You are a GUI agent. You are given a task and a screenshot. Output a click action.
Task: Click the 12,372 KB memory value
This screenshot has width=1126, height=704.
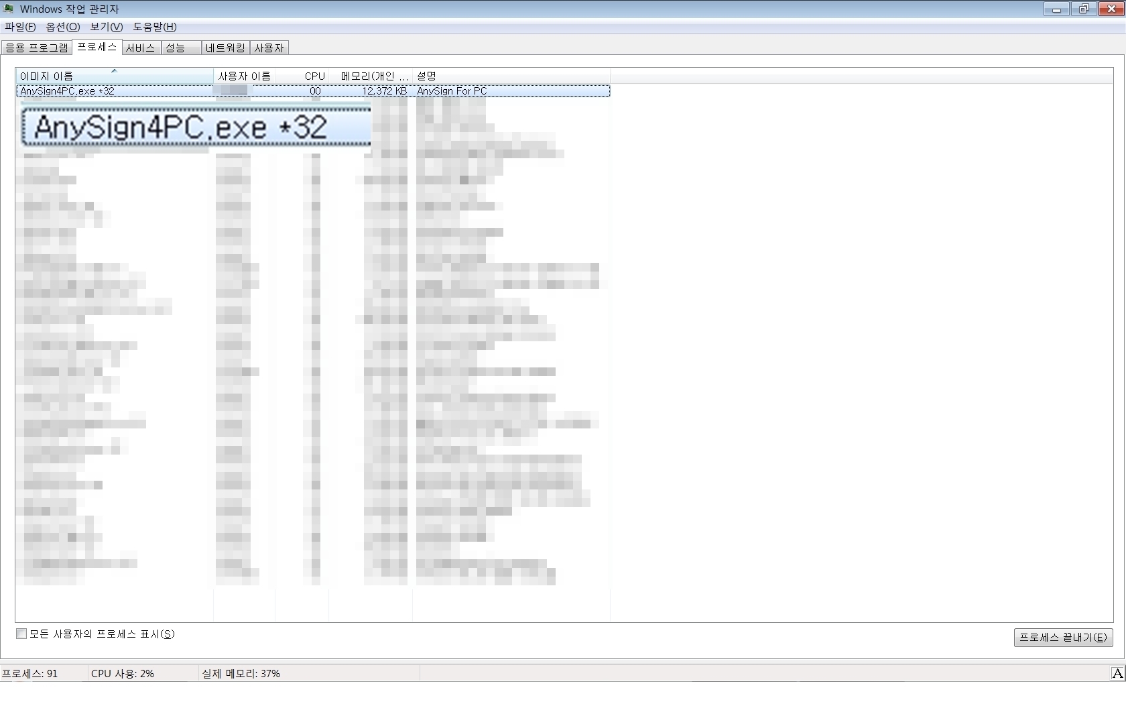[385, 91]
